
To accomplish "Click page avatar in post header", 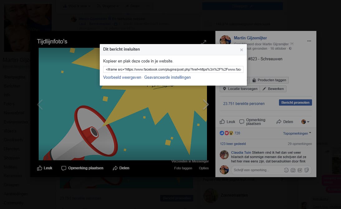I will (225, 40).
